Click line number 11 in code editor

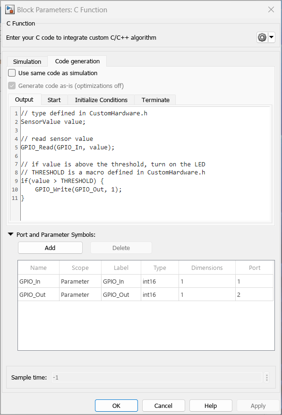point(15,198)
